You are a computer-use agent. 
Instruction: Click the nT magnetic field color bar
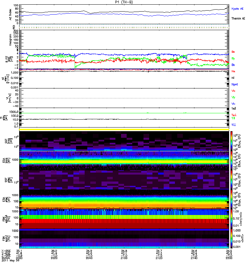coord(231,238)
